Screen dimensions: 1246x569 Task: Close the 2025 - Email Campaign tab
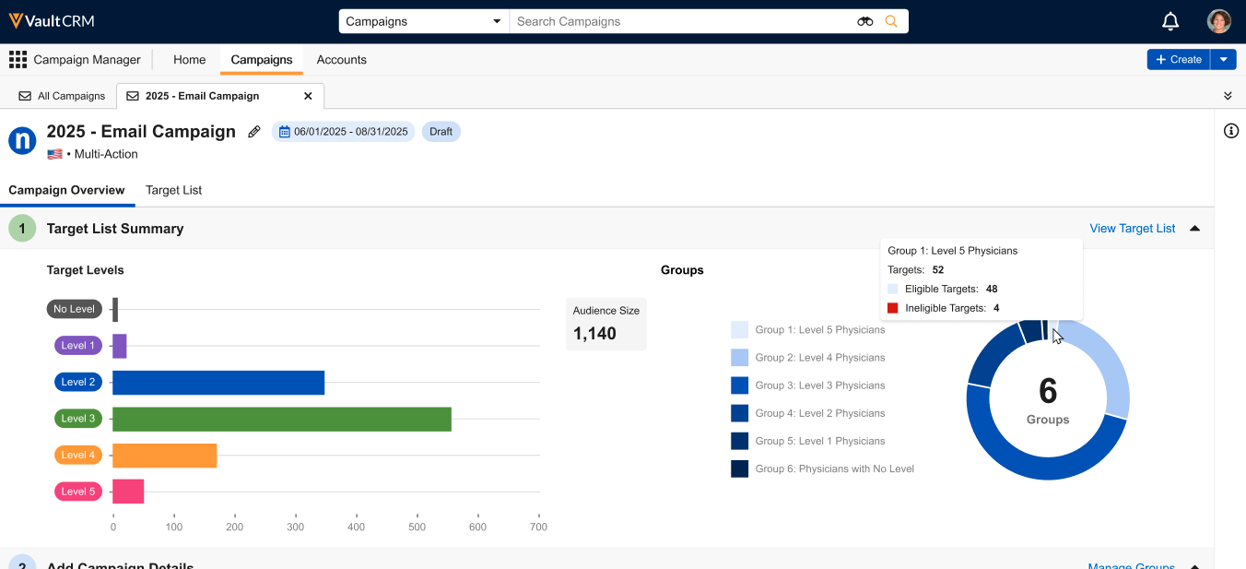(x=308, y=96)
